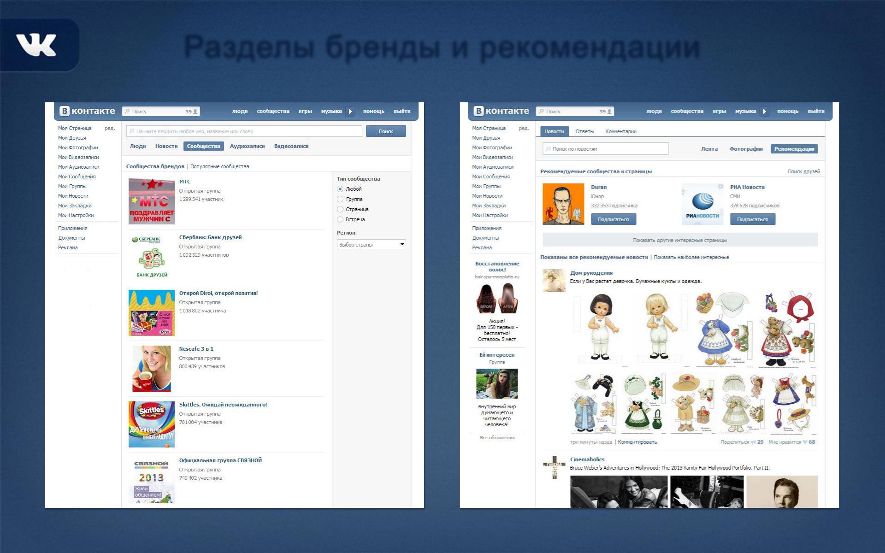The width and height of the screenshot is (885, 553).
Task: Open the Dirol community avatar
Action: (152, 313)
